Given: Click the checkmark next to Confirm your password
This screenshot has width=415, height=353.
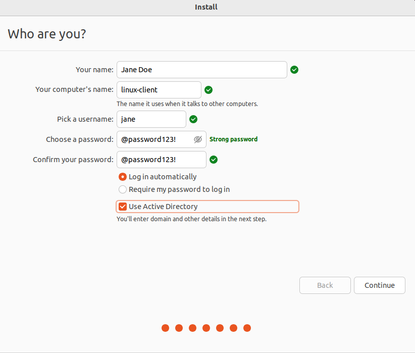Looking at the screenshot, I should pyautogui.click(x=214, y=160).
